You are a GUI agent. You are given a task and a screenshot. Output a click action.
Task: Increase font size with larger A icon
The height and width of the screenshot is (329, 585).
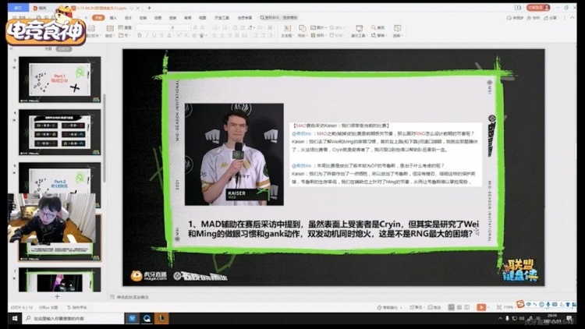(195, 27)
